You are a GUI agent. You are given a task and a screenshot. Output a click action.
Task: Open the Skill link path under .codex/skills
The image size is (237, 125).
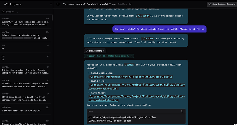tap(137, 87)
